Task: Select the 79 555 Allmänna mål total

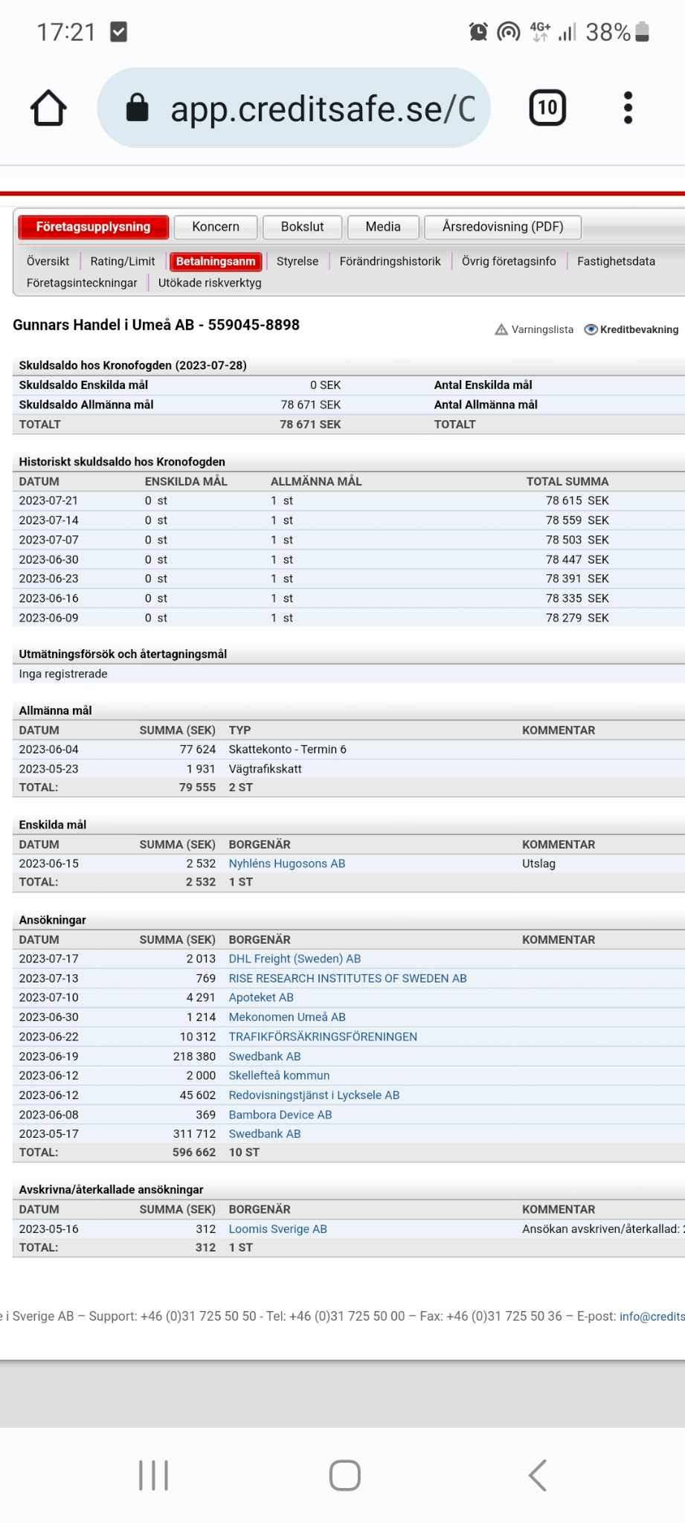Action: 197,788
